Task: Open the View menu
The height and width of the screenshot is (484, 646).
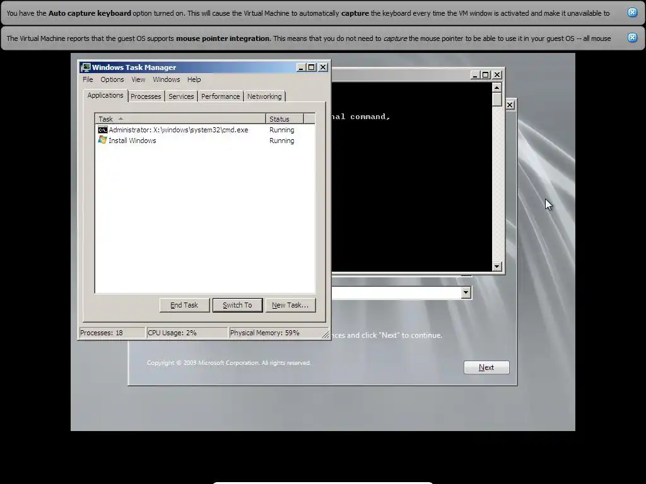Action: click(138, 79)
